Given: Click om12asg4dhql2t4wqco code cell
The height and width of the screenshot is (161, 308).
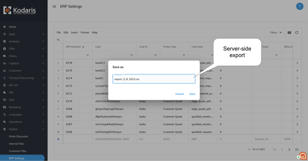Looking at the screenshot, I should click(114, 124).
